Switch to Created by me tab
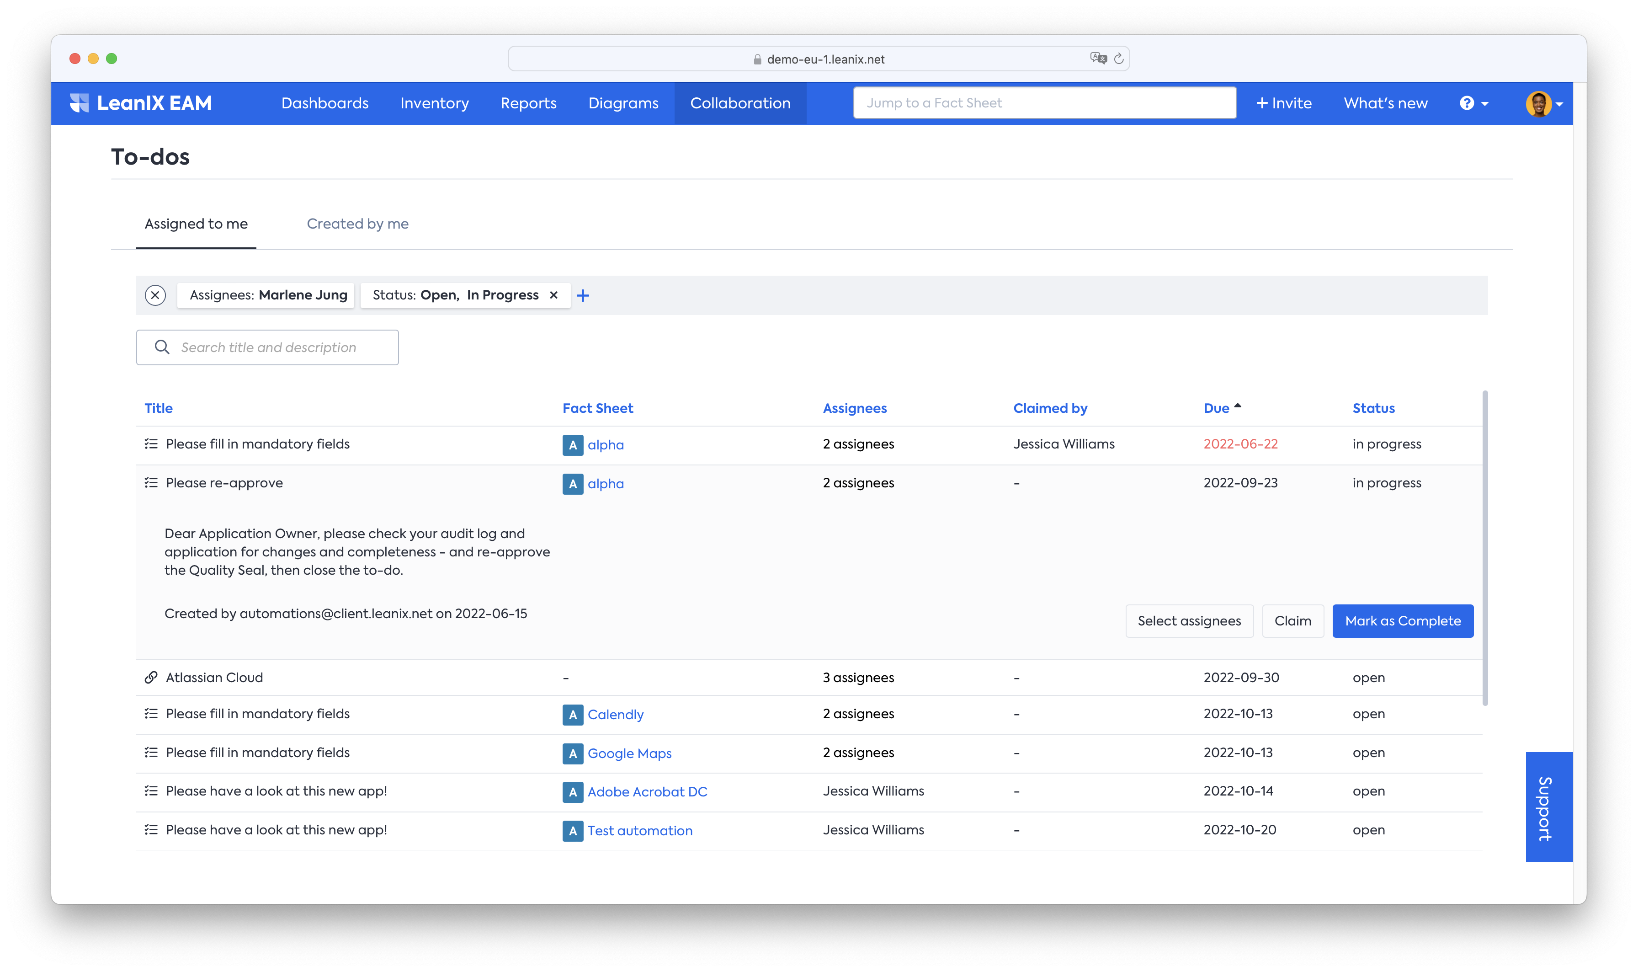The height and width of the screenshot is (972, 1638). pos(357,224)
